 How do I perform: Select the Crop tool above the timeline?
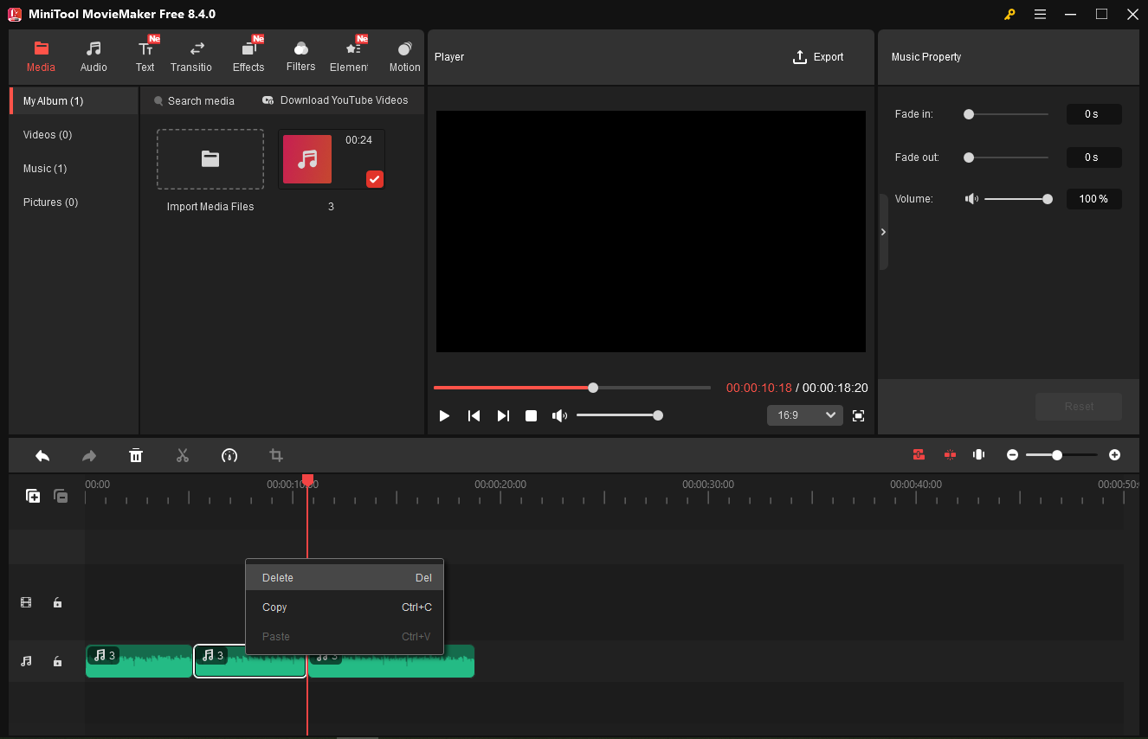click(275, 455)
